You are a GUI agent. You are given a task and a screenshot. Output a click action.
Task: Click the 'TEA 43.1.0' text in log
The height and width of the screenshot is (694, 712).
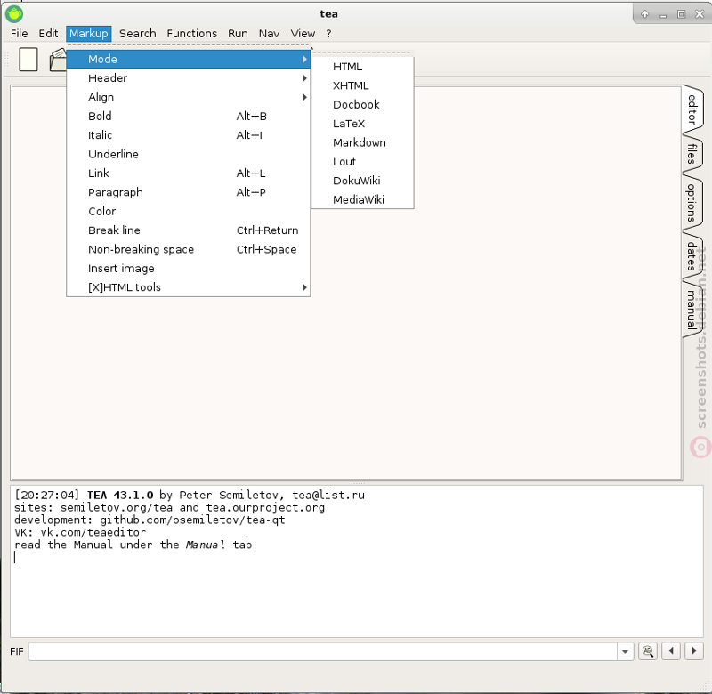click(120, 495)
